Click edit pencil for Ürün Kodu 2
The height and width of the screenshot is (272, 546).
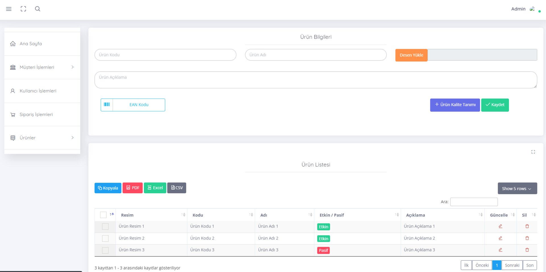[x=500, y=238]
